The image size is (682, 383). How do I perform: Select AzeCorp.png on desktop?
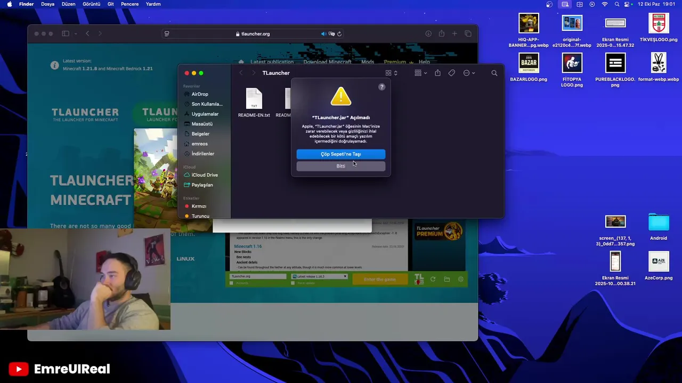pos(659,266)
